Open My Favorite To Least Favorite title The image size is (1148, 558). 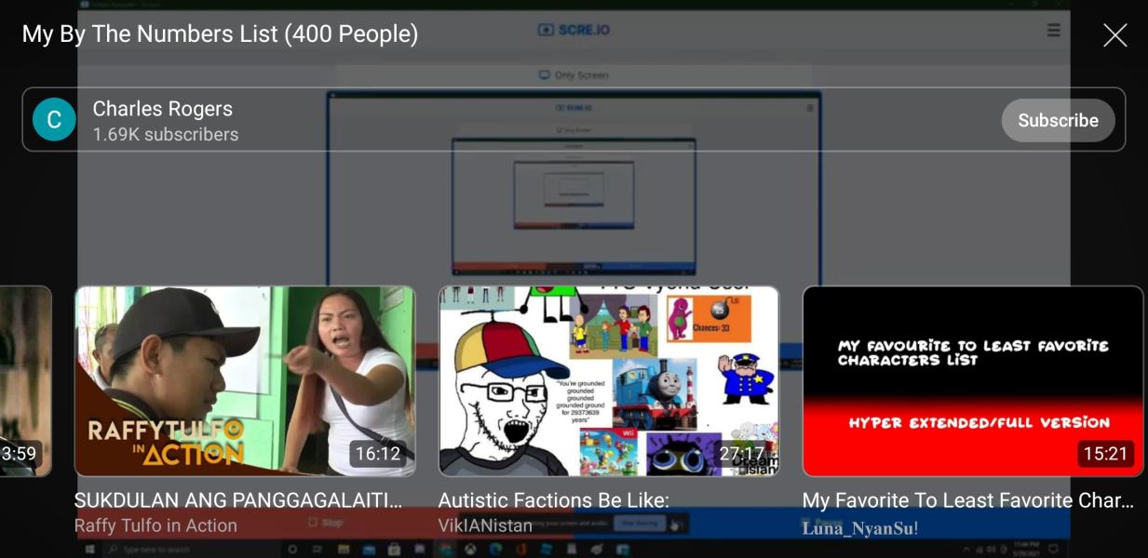pyautogui.click(x=967, y=500)
